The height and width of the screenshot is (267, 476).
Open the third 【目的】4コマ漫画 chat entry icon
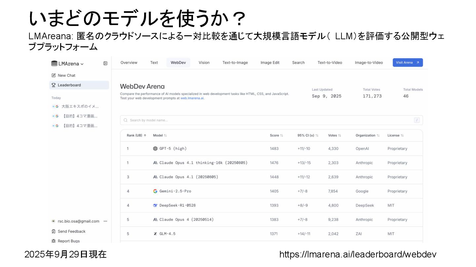55,126
